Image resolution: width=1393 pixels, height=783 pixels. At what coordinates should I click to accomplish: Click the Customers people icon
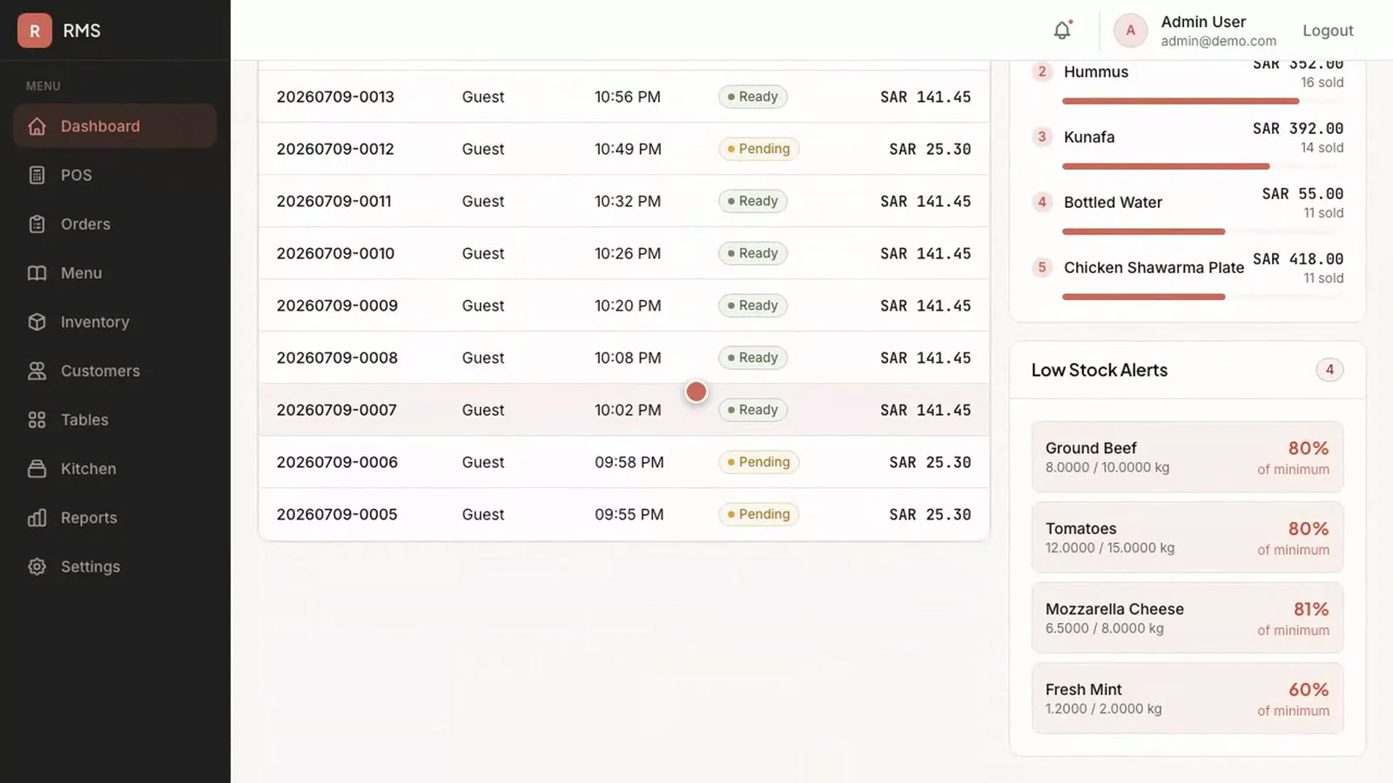tap(37, 371)
